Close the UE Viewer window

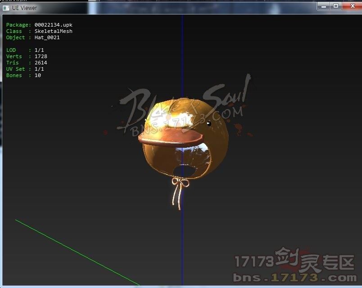pos(352,6)
